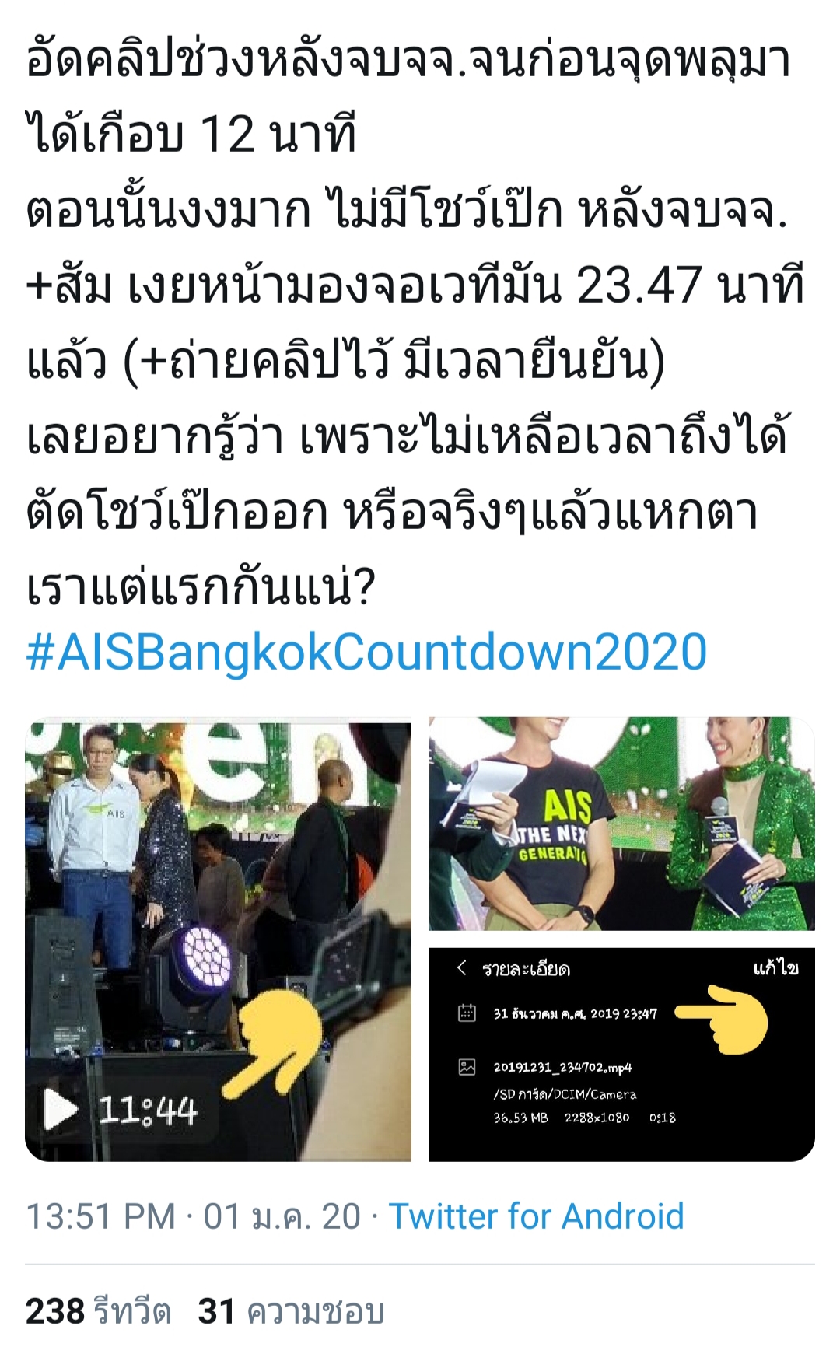This screenshot has width=840, height=1347.
Task: Tap แก้ไข in the details screenshot
Action: [x=775, y=967]
